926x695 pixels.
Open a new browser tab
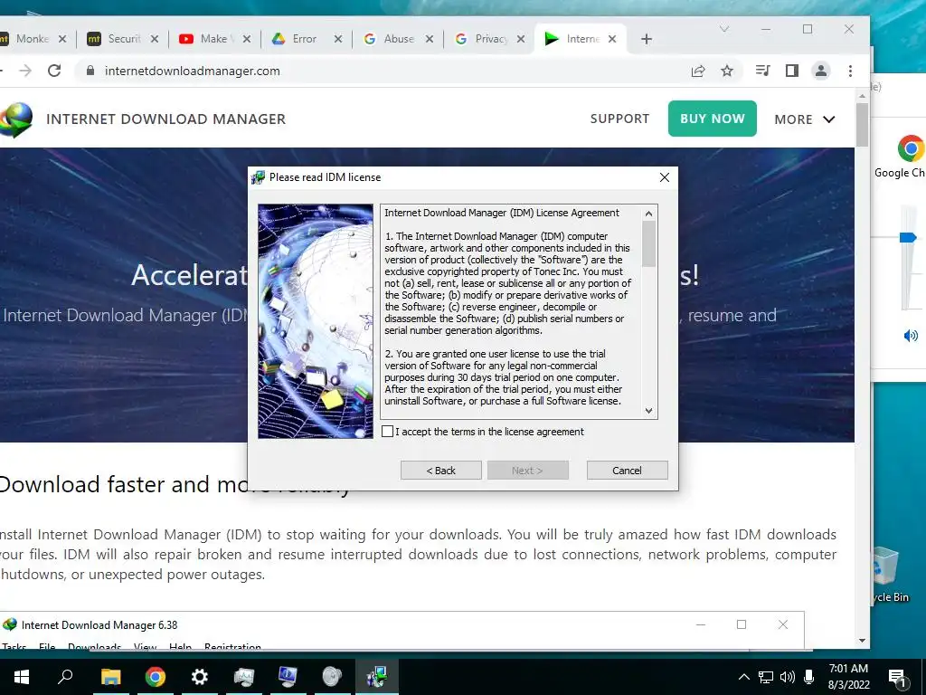[x=647, y=39]
